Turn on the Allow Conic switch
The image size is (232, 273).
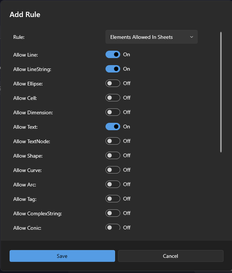[113, 227]
